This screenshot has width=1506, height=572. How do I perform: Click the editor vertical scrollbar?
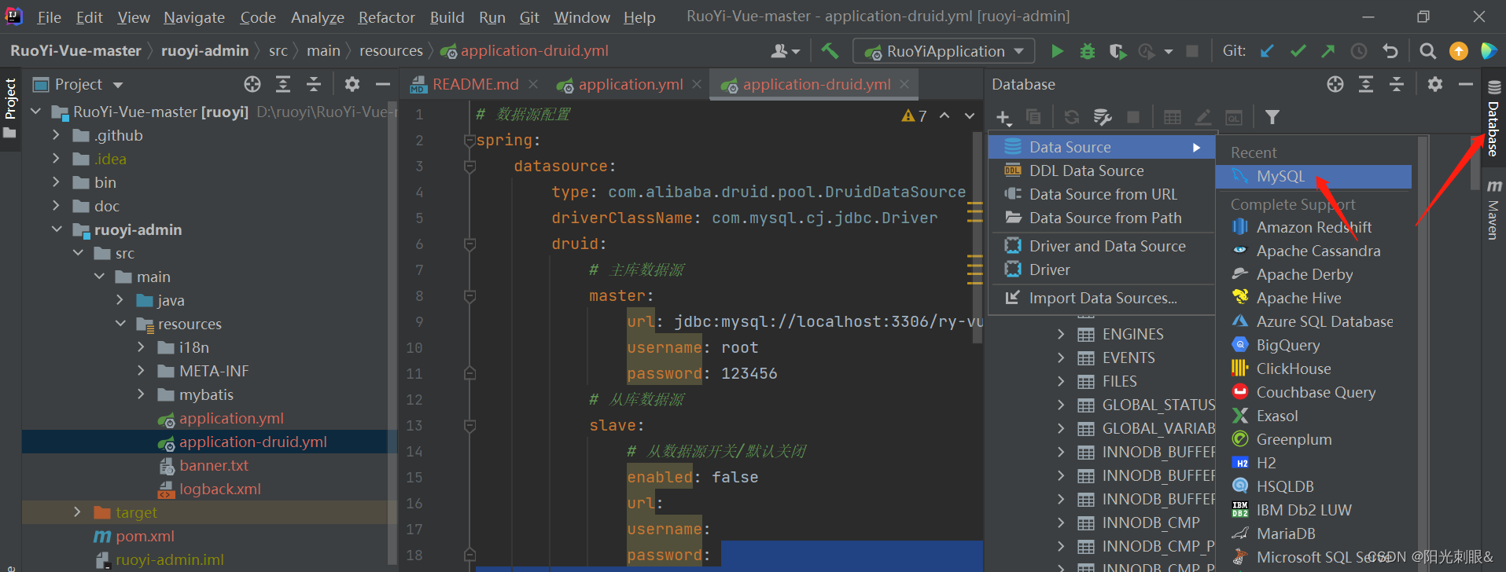978,236
